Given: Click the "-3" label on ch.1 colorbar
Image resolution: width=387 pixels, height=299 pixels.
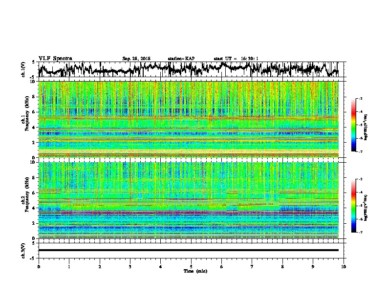Looking at the screenshot, I should (360, 98).
